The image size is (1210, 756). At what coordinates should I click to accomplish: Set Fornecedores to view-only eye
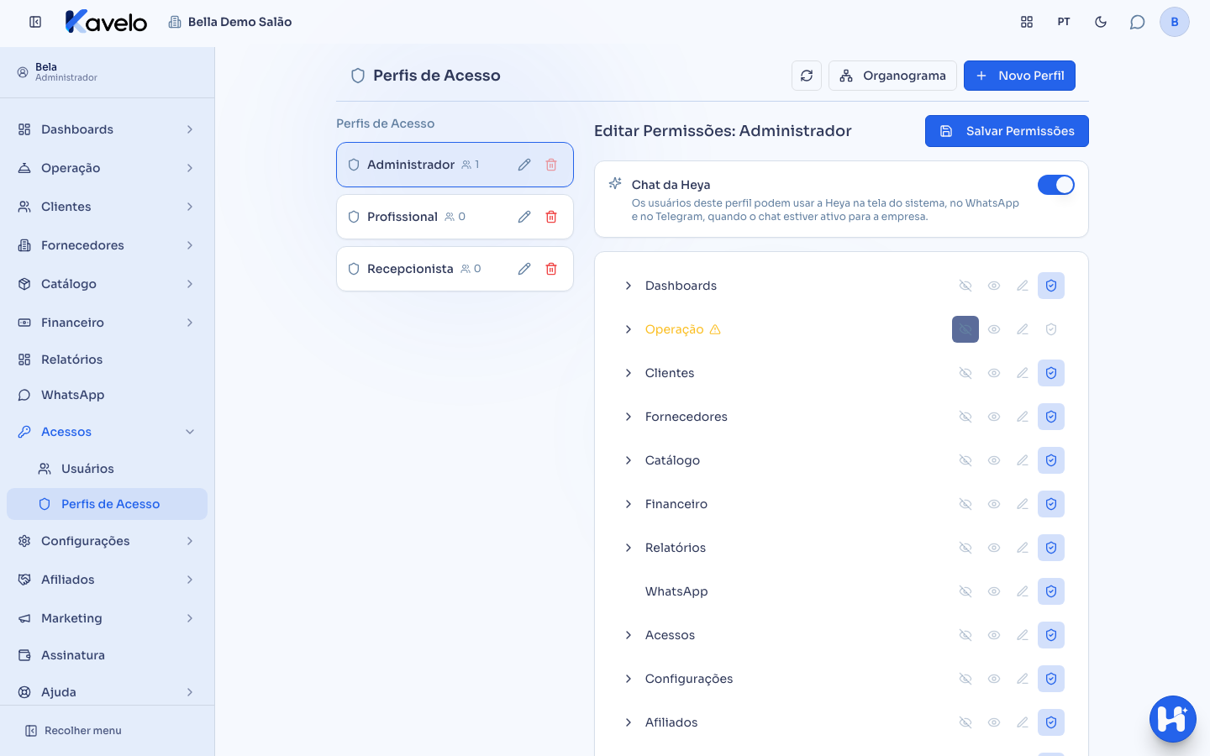tap(994, 417)
